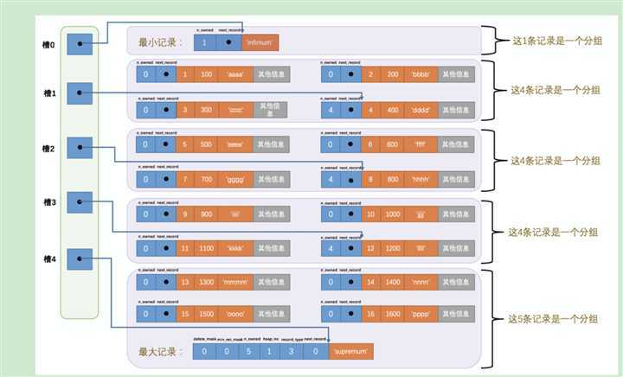This screenshot has width=623, height=377.
Task: Click 其他信息 cell in the 'aaaa' record
Action: (x=272, y=74)
